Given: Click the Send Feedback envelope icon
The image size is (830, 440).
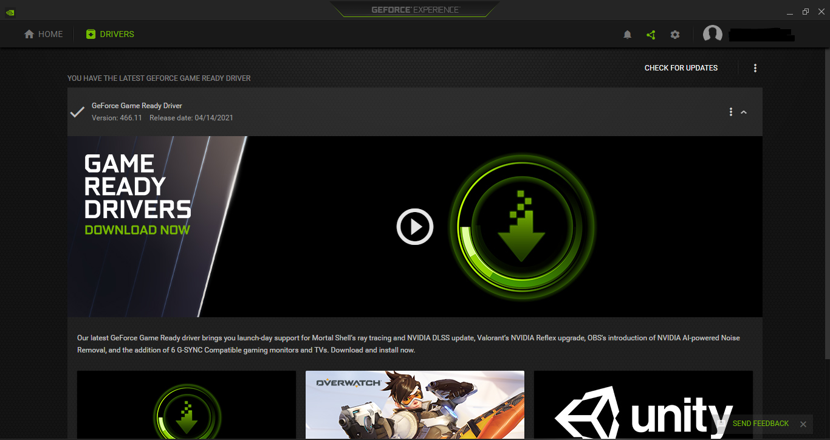Looking at the screenshot, I should pos(721,424).
